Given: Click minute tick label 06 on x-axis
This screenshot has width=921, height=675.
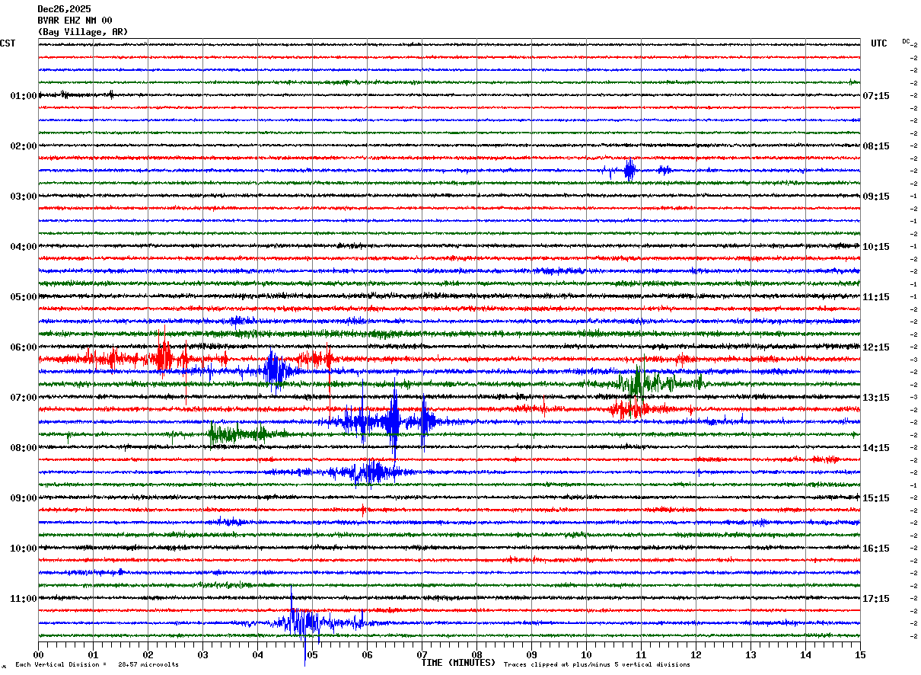Looking at the screenshot, I should coord(367,655).
